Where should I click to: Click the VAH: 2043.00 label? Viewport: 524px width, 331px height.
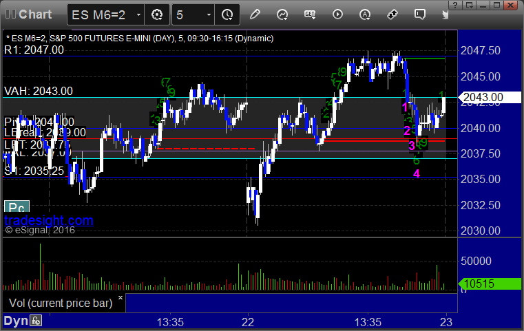click(x=39, y=91)
